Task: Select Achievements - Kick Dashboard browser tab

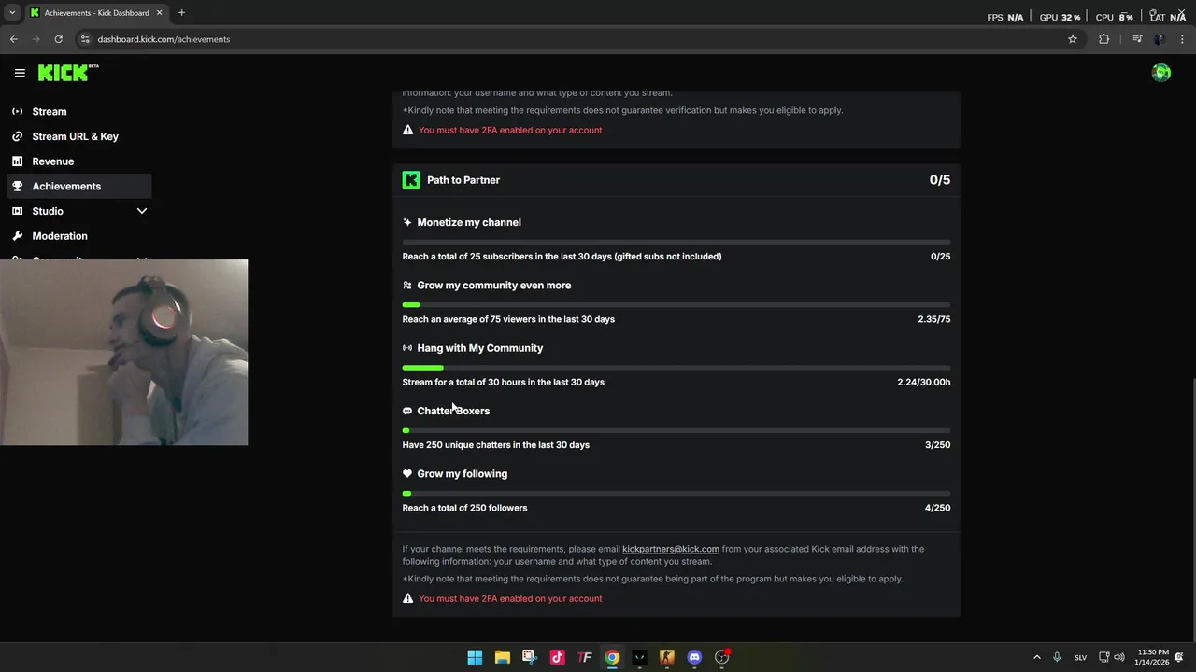Action: tap(97, 13)
